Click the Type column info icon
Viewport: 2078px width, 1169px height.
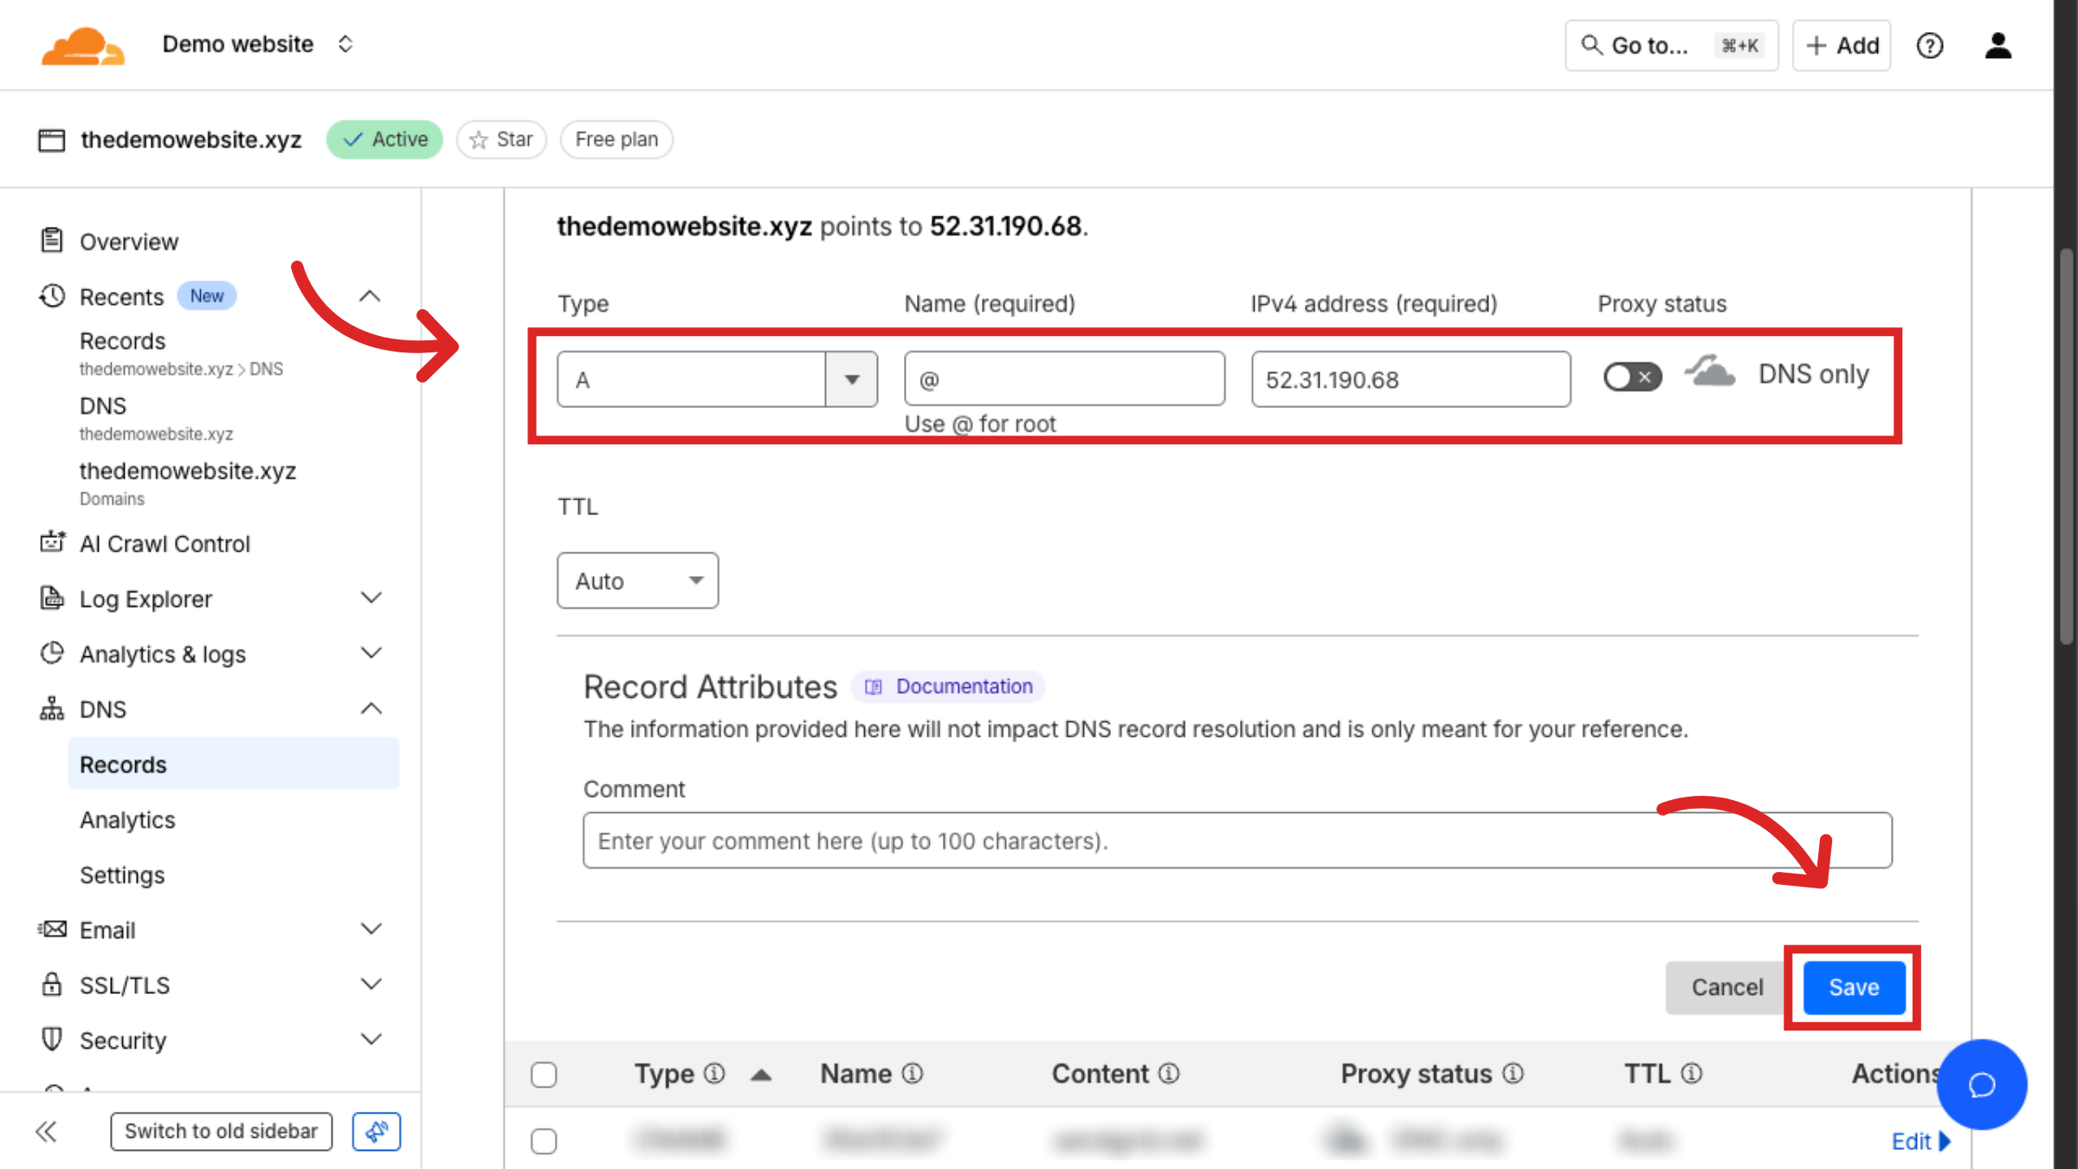click(714, 1074)
